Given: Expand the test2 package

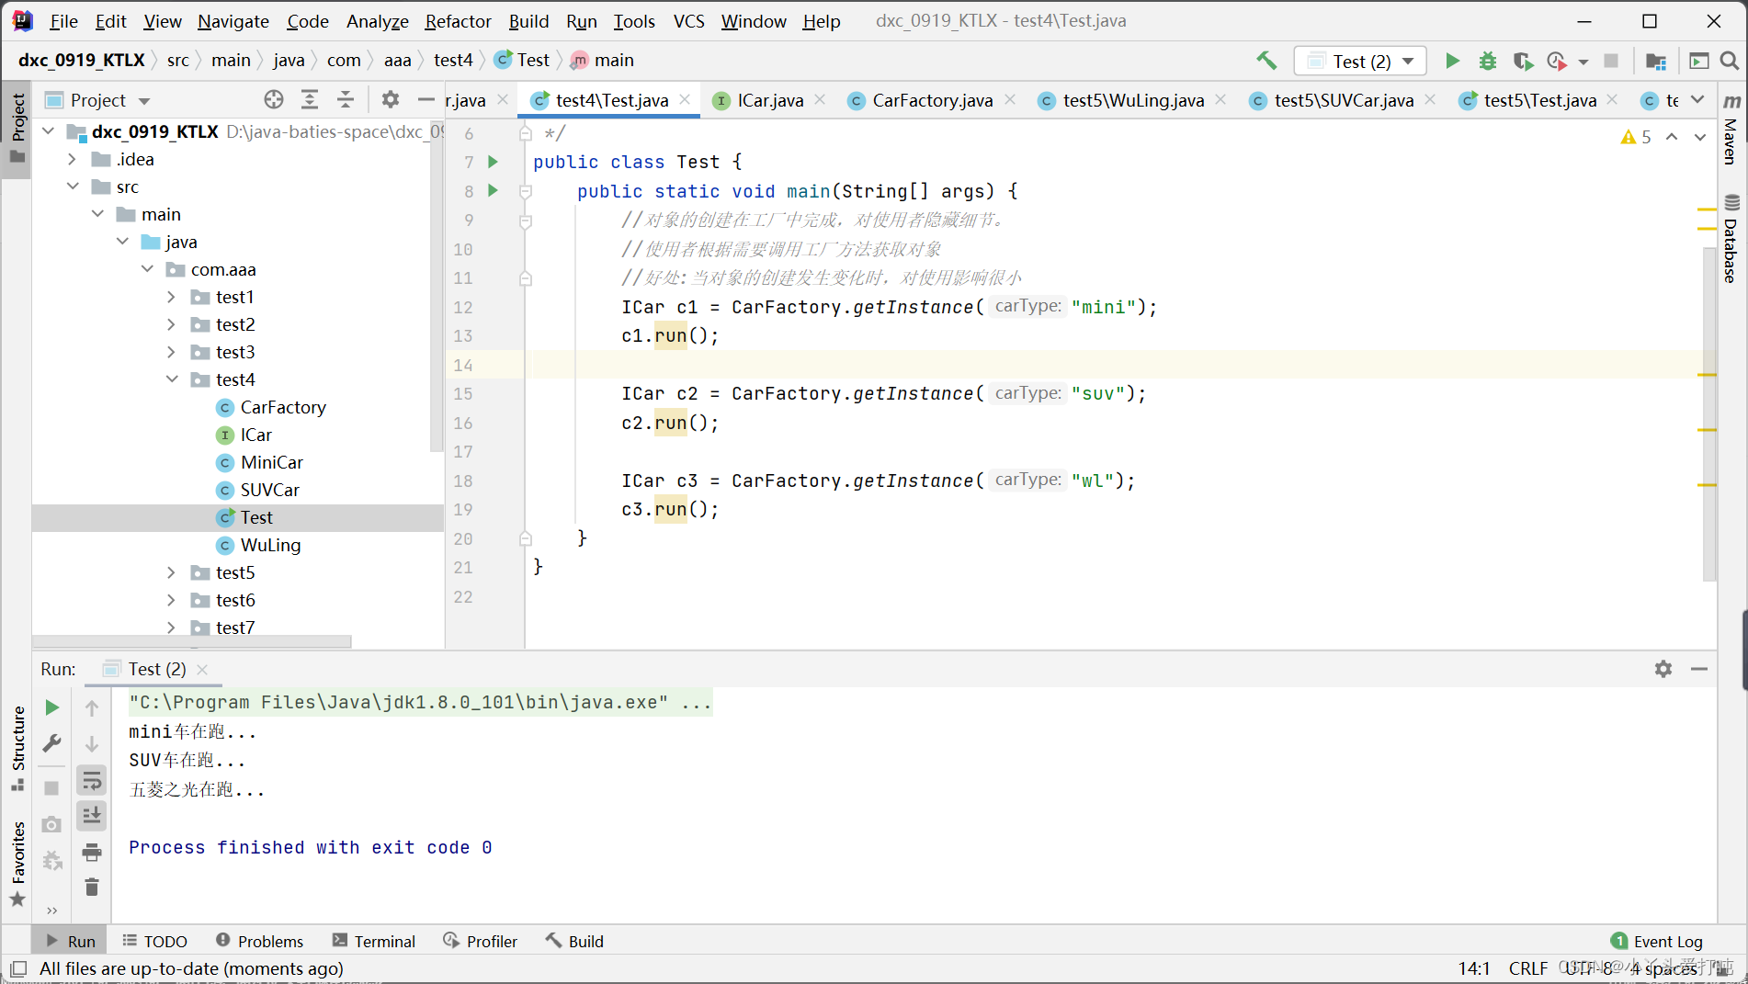Looking at the screenshot, I should click(x=171, y=324).
